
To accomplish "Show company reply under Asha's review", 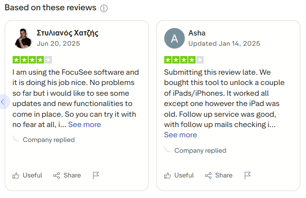I will 200,150.
